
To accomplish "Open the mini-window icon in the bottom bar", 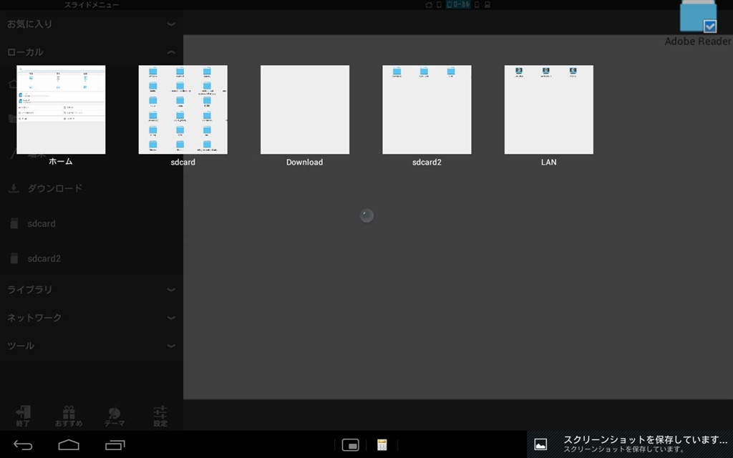I will coord(351,445).
